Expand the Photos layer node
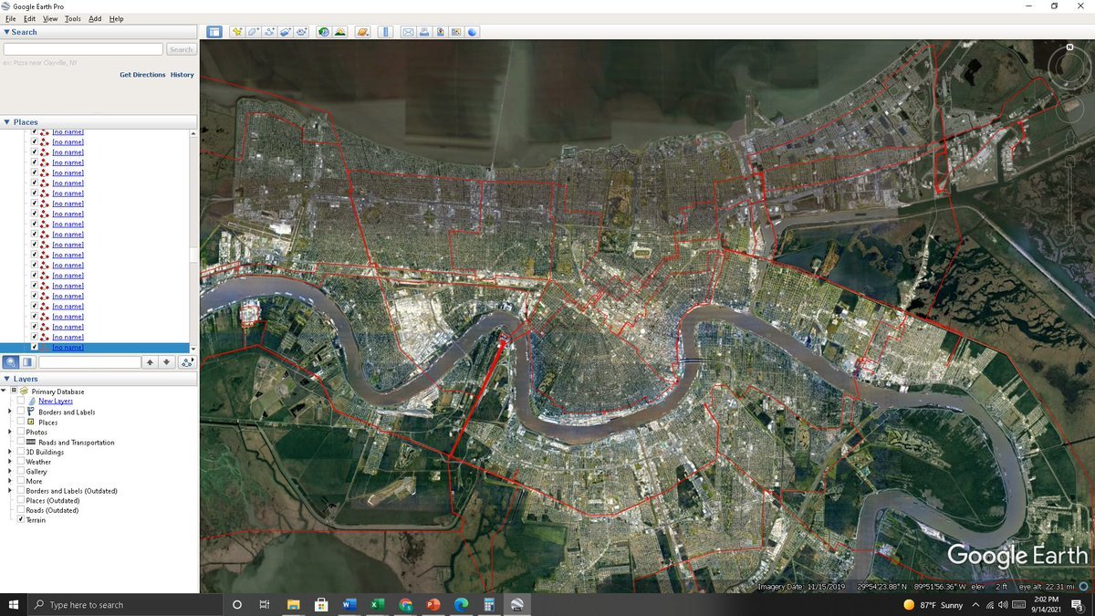Image resolution: width=1095 pixels, height=616 pixels. pos(11,432)
